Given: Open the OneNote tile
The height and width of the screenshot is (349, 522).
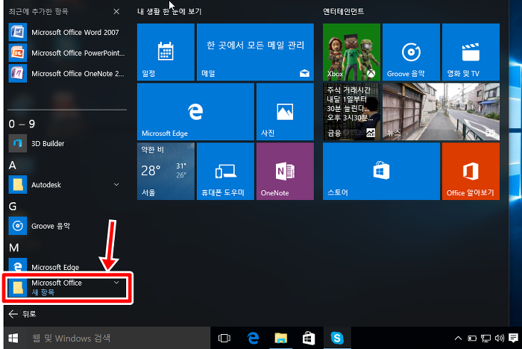Looking at the screenshot, I should click(x=286, y=172).
